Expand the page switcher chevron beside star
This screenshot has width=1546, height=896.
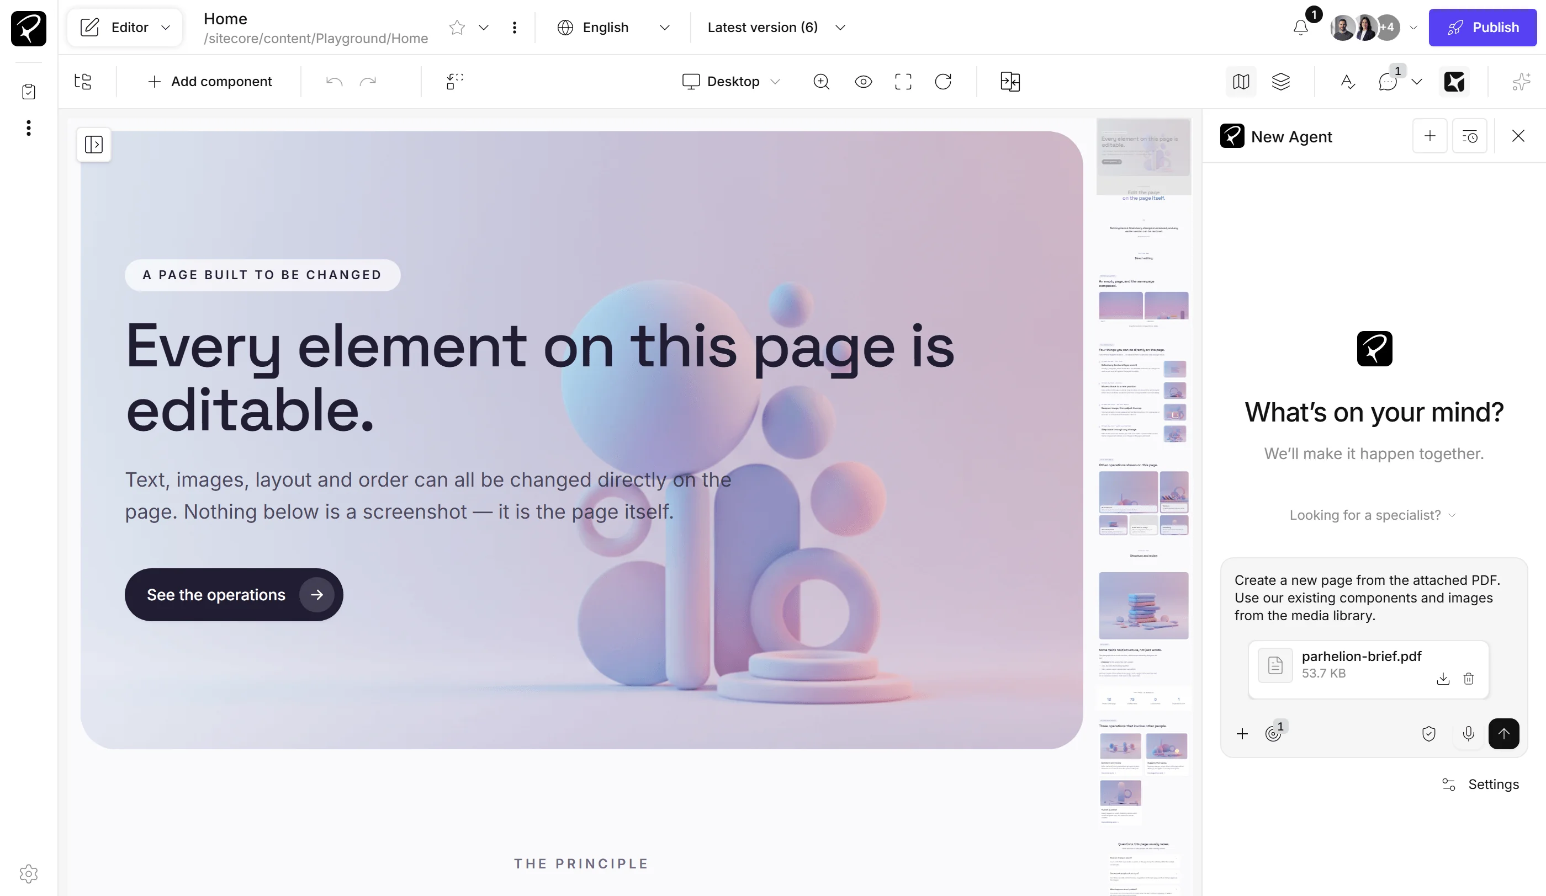point(484,28)
